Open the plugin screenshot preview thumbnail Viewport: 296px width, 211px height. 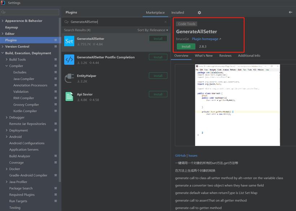237,105
